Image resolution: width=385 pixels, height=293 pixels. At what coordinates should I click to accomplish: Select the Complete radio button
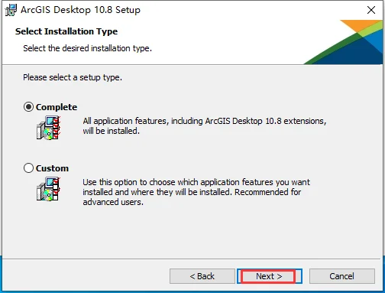[28, 107]
